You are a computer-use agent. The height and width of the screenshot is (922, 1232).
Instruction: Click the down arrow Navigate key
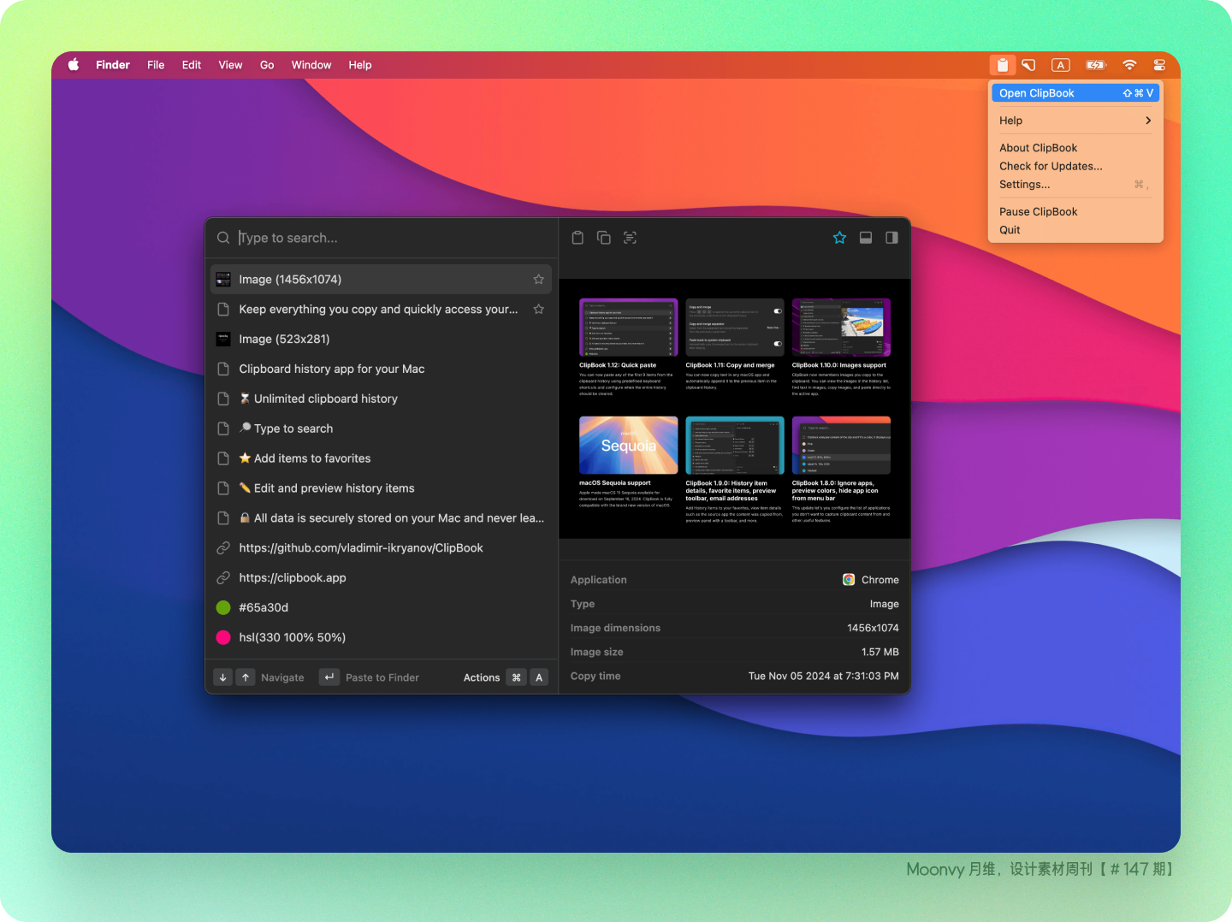point(223,677)
